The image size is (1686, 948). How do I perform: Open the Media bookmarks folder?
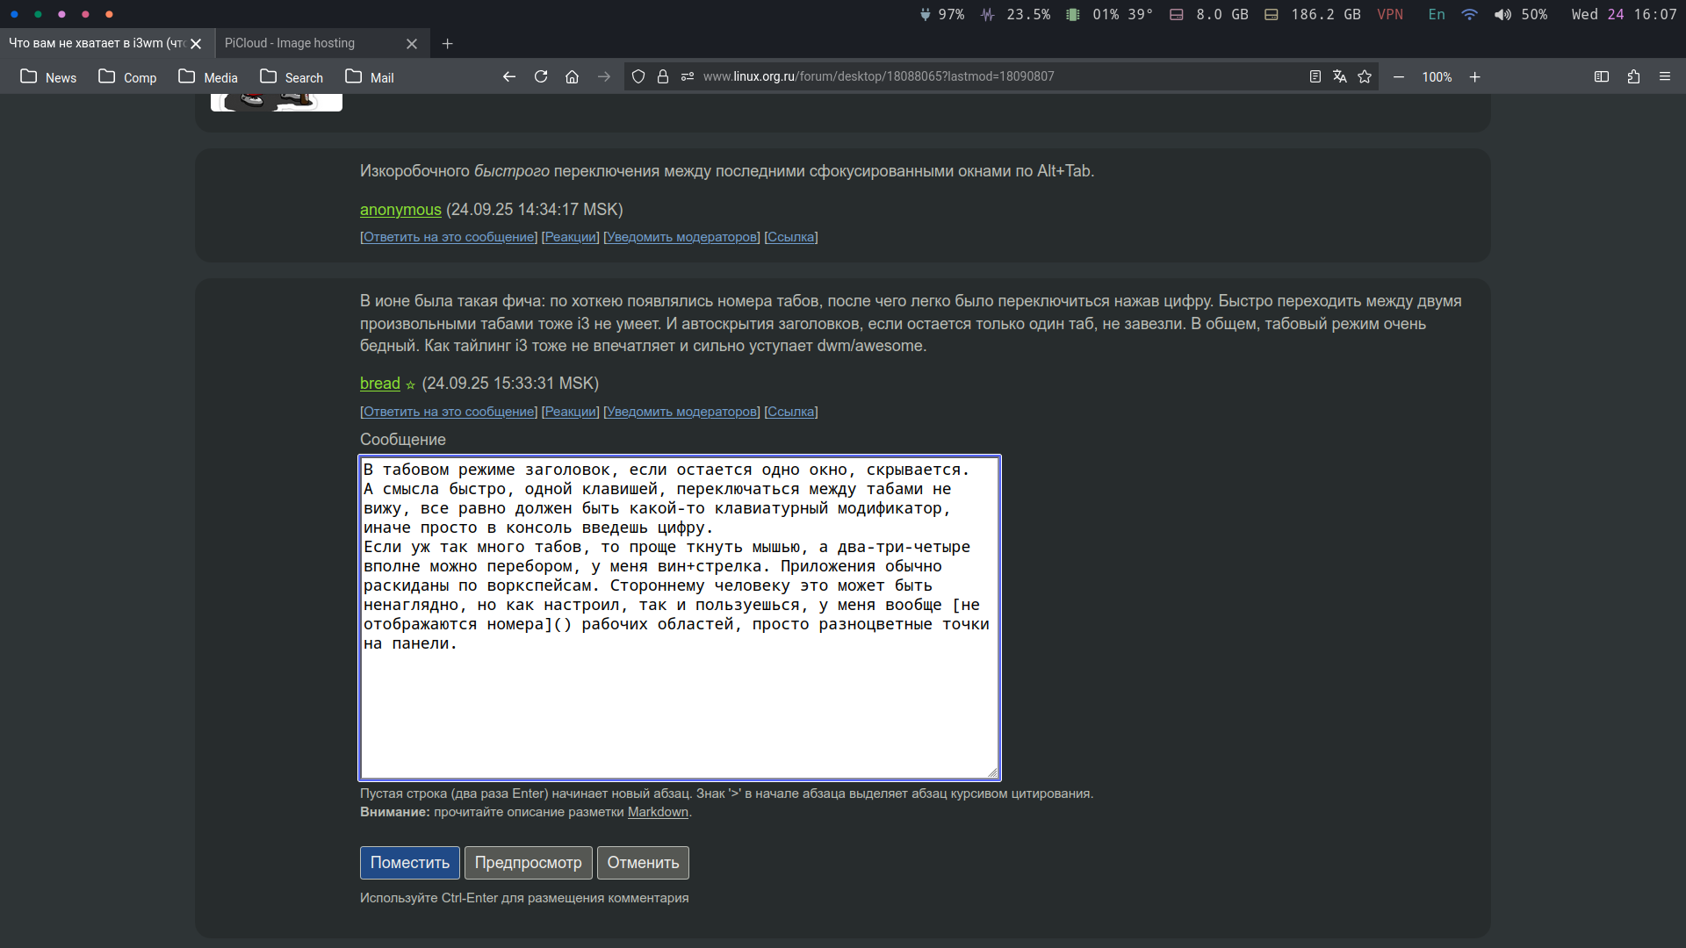208,77
